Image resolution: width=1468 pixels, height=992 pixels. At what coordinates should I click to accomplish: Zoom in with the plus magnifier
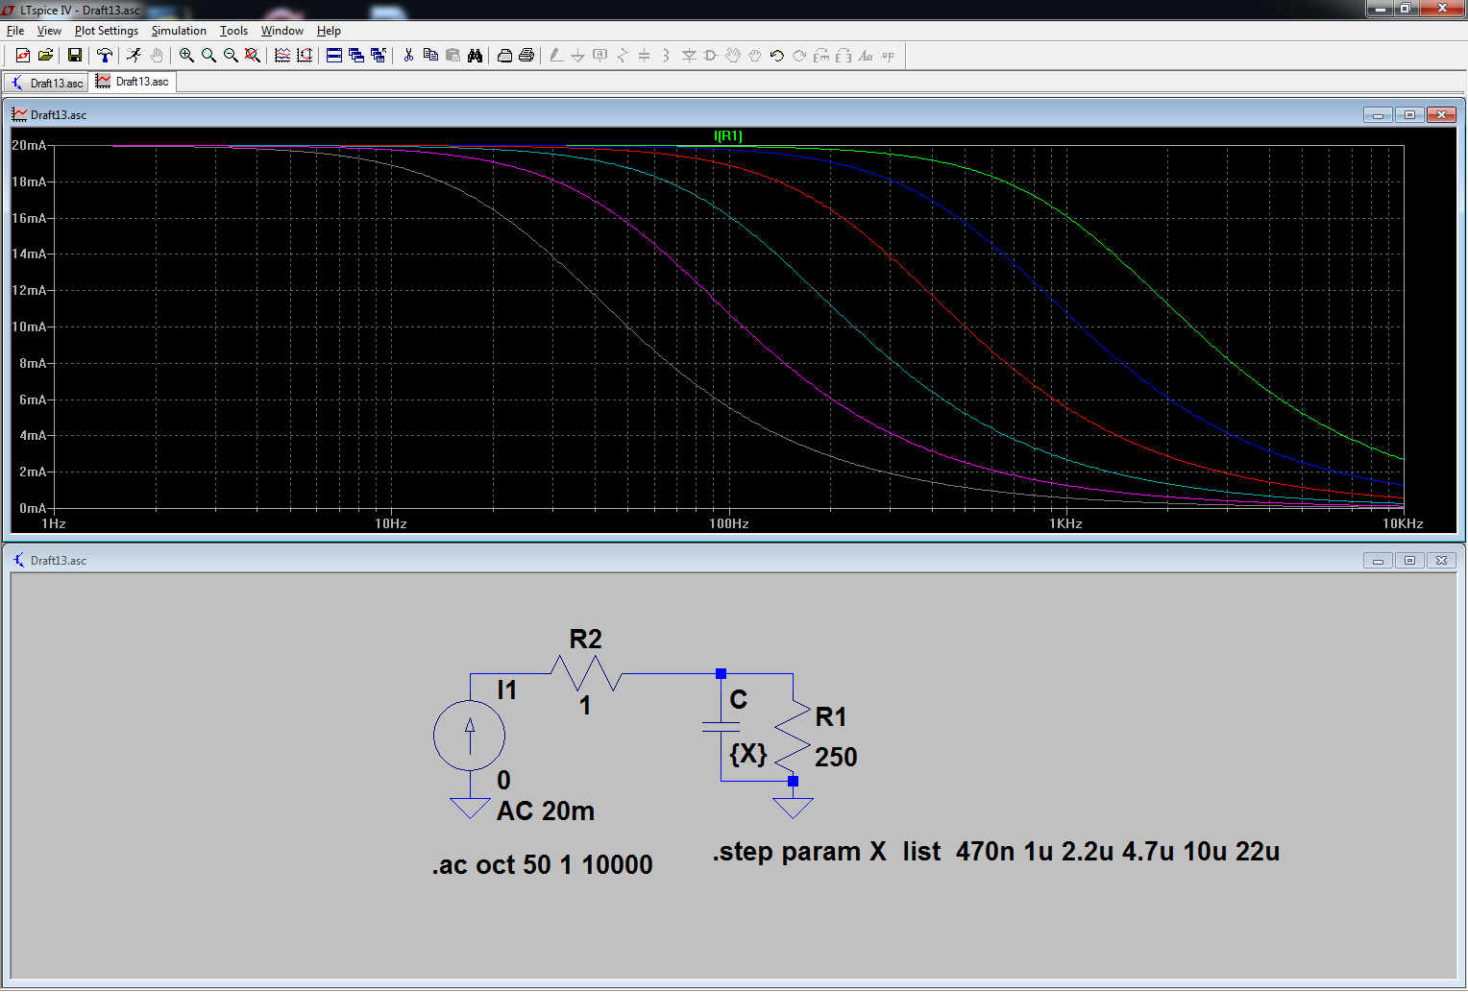click(x=186, y=56)
